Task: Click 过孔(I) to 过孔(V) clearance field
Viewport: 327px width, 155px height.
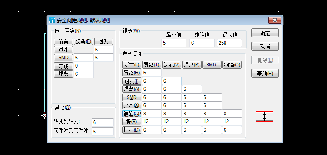Action: point(172,81)
